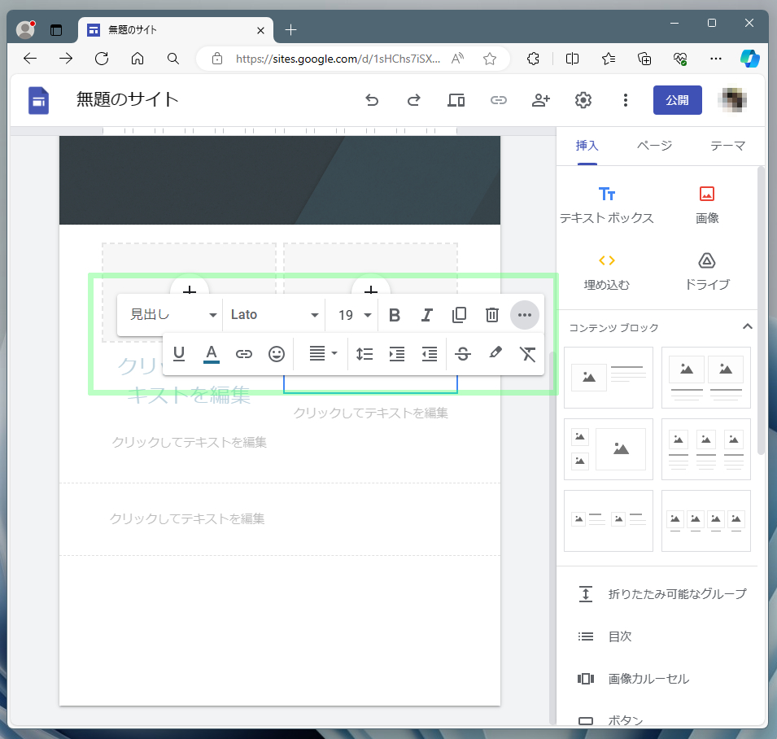This screenshot has width=777, height=739.
Task: Select the two image-with-text pairs block
Action: (609, 521)
